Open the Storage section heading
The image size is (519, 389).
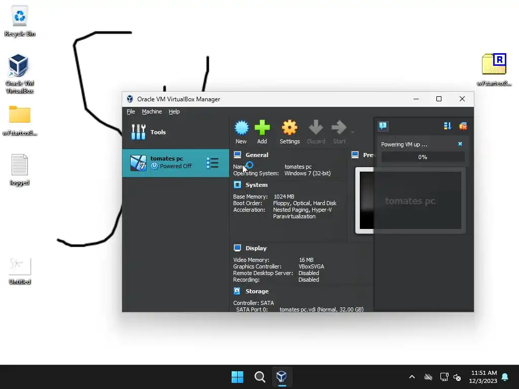tap(257, 291)
